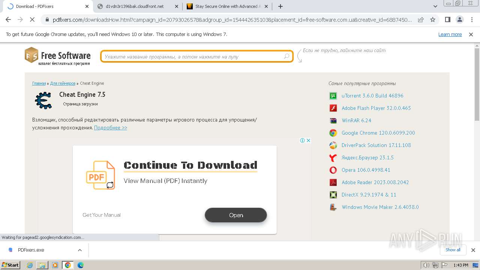Viewport: 480px width, 270px height.
Task: Dismiss the Chrome update notice
Action: (471, 34)
